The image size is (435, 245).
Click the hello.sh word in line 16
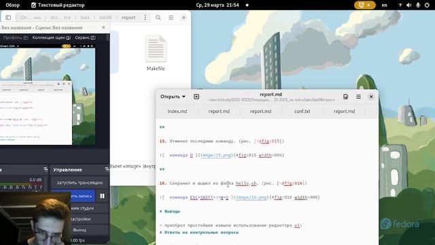pos(246,183)
